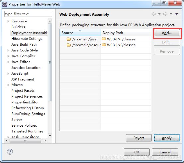Open Project References page
Screen dimensions: 184x163
[27, 96]
